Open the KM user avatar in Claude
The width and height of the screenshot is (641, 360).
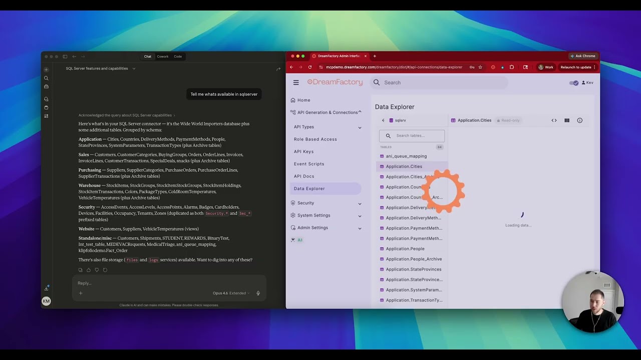46,301
